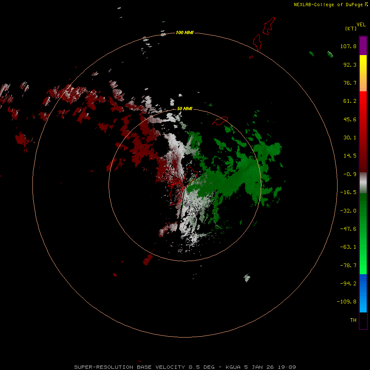Click the 61.2 velocity legend value
370x370 pixels.
tap(350, 101)
